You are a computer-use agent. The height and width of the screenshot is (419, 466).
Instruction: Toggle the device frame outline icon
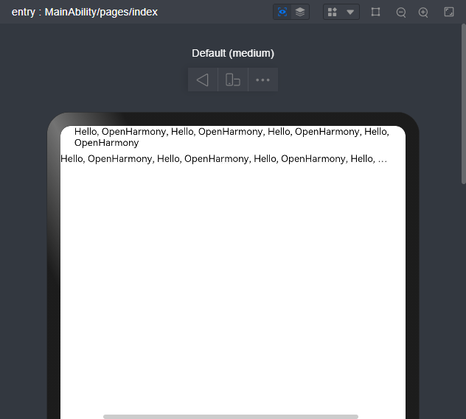tap(375, 12)
